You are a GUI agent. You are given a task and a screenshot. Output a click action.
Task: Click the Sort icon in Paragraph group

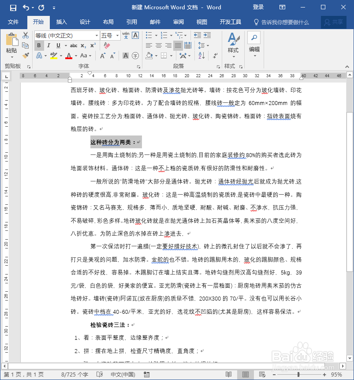(201, 55)
